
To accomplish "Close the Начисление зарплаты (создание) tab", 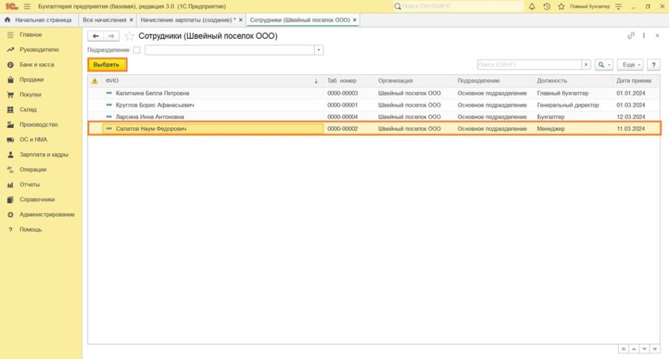I will pos(240,20).
